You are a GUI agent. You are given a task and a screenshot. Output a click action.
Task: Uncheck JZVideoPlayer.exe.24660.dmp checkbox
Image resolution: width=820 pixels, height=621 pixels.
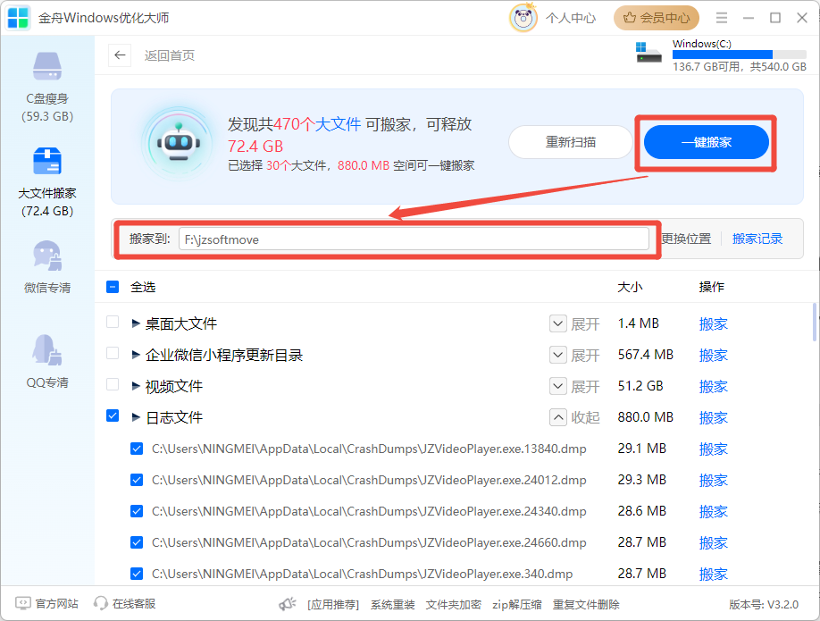pos(137,542)
